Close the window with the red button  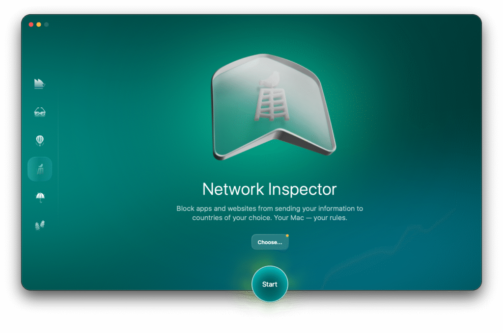click(x=31, y=25)
